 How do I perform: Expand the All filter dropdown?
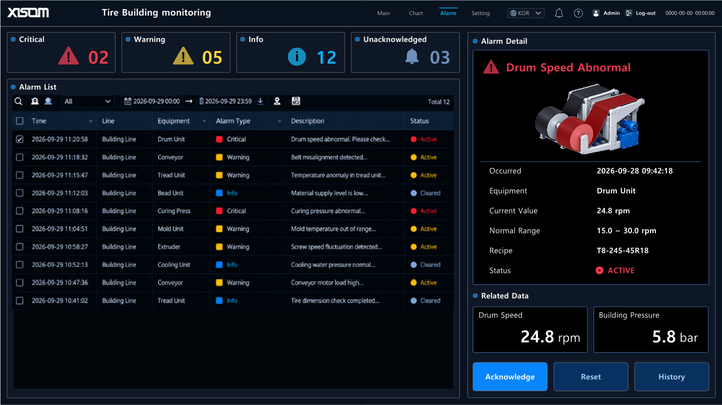point(88,101)
